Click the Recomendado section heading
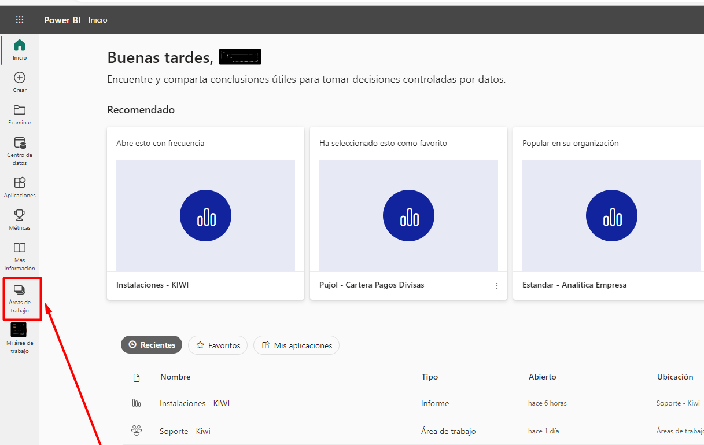Screen dimensions: 704x445 coord(141,109)
